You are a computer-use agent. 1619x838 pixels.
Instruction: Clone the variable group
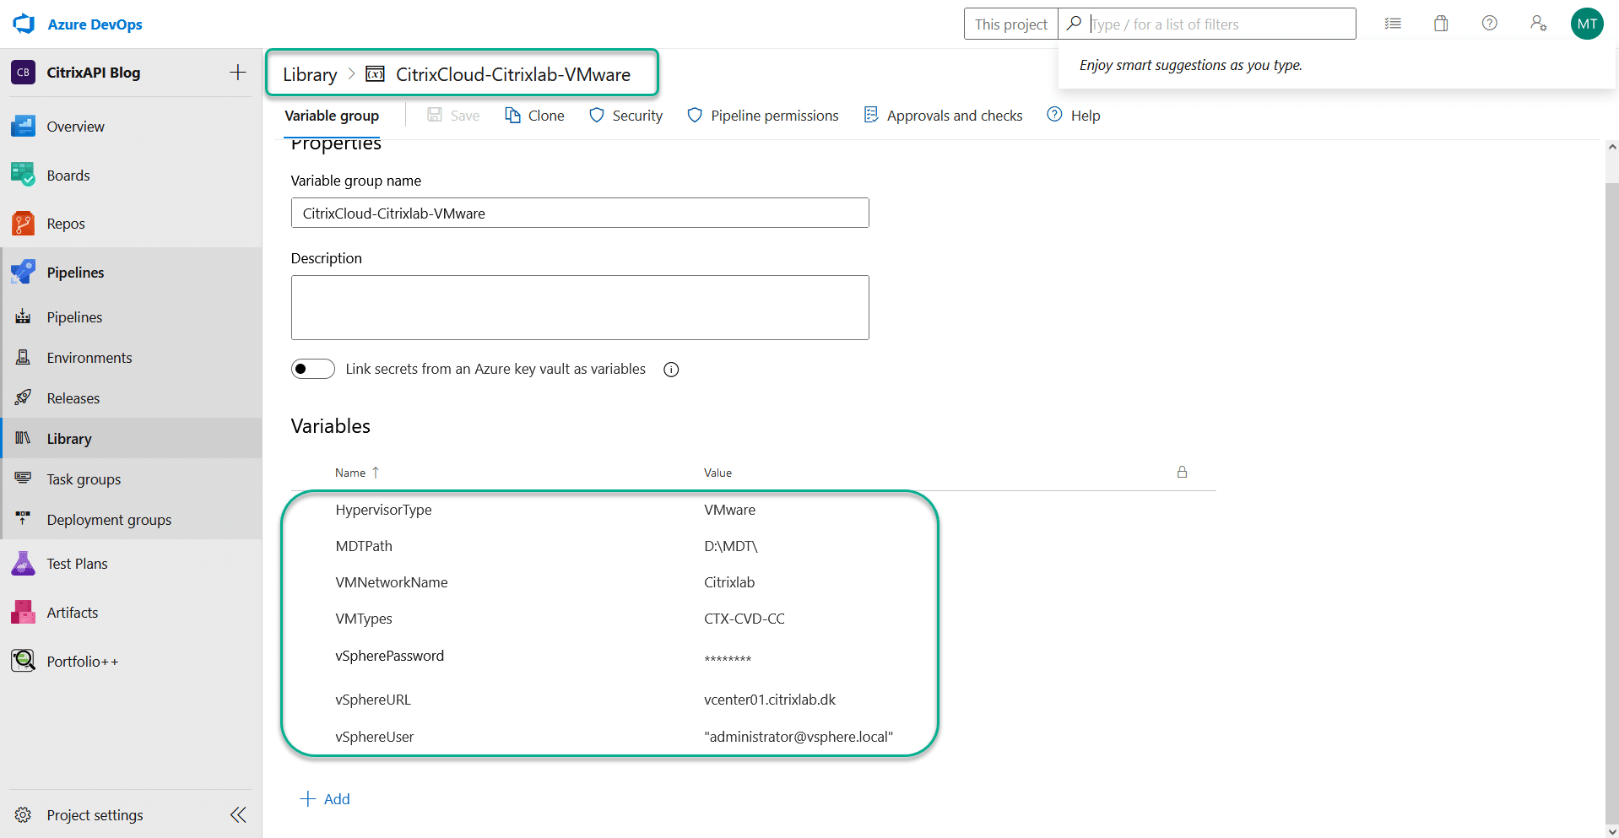click(534, 116)
